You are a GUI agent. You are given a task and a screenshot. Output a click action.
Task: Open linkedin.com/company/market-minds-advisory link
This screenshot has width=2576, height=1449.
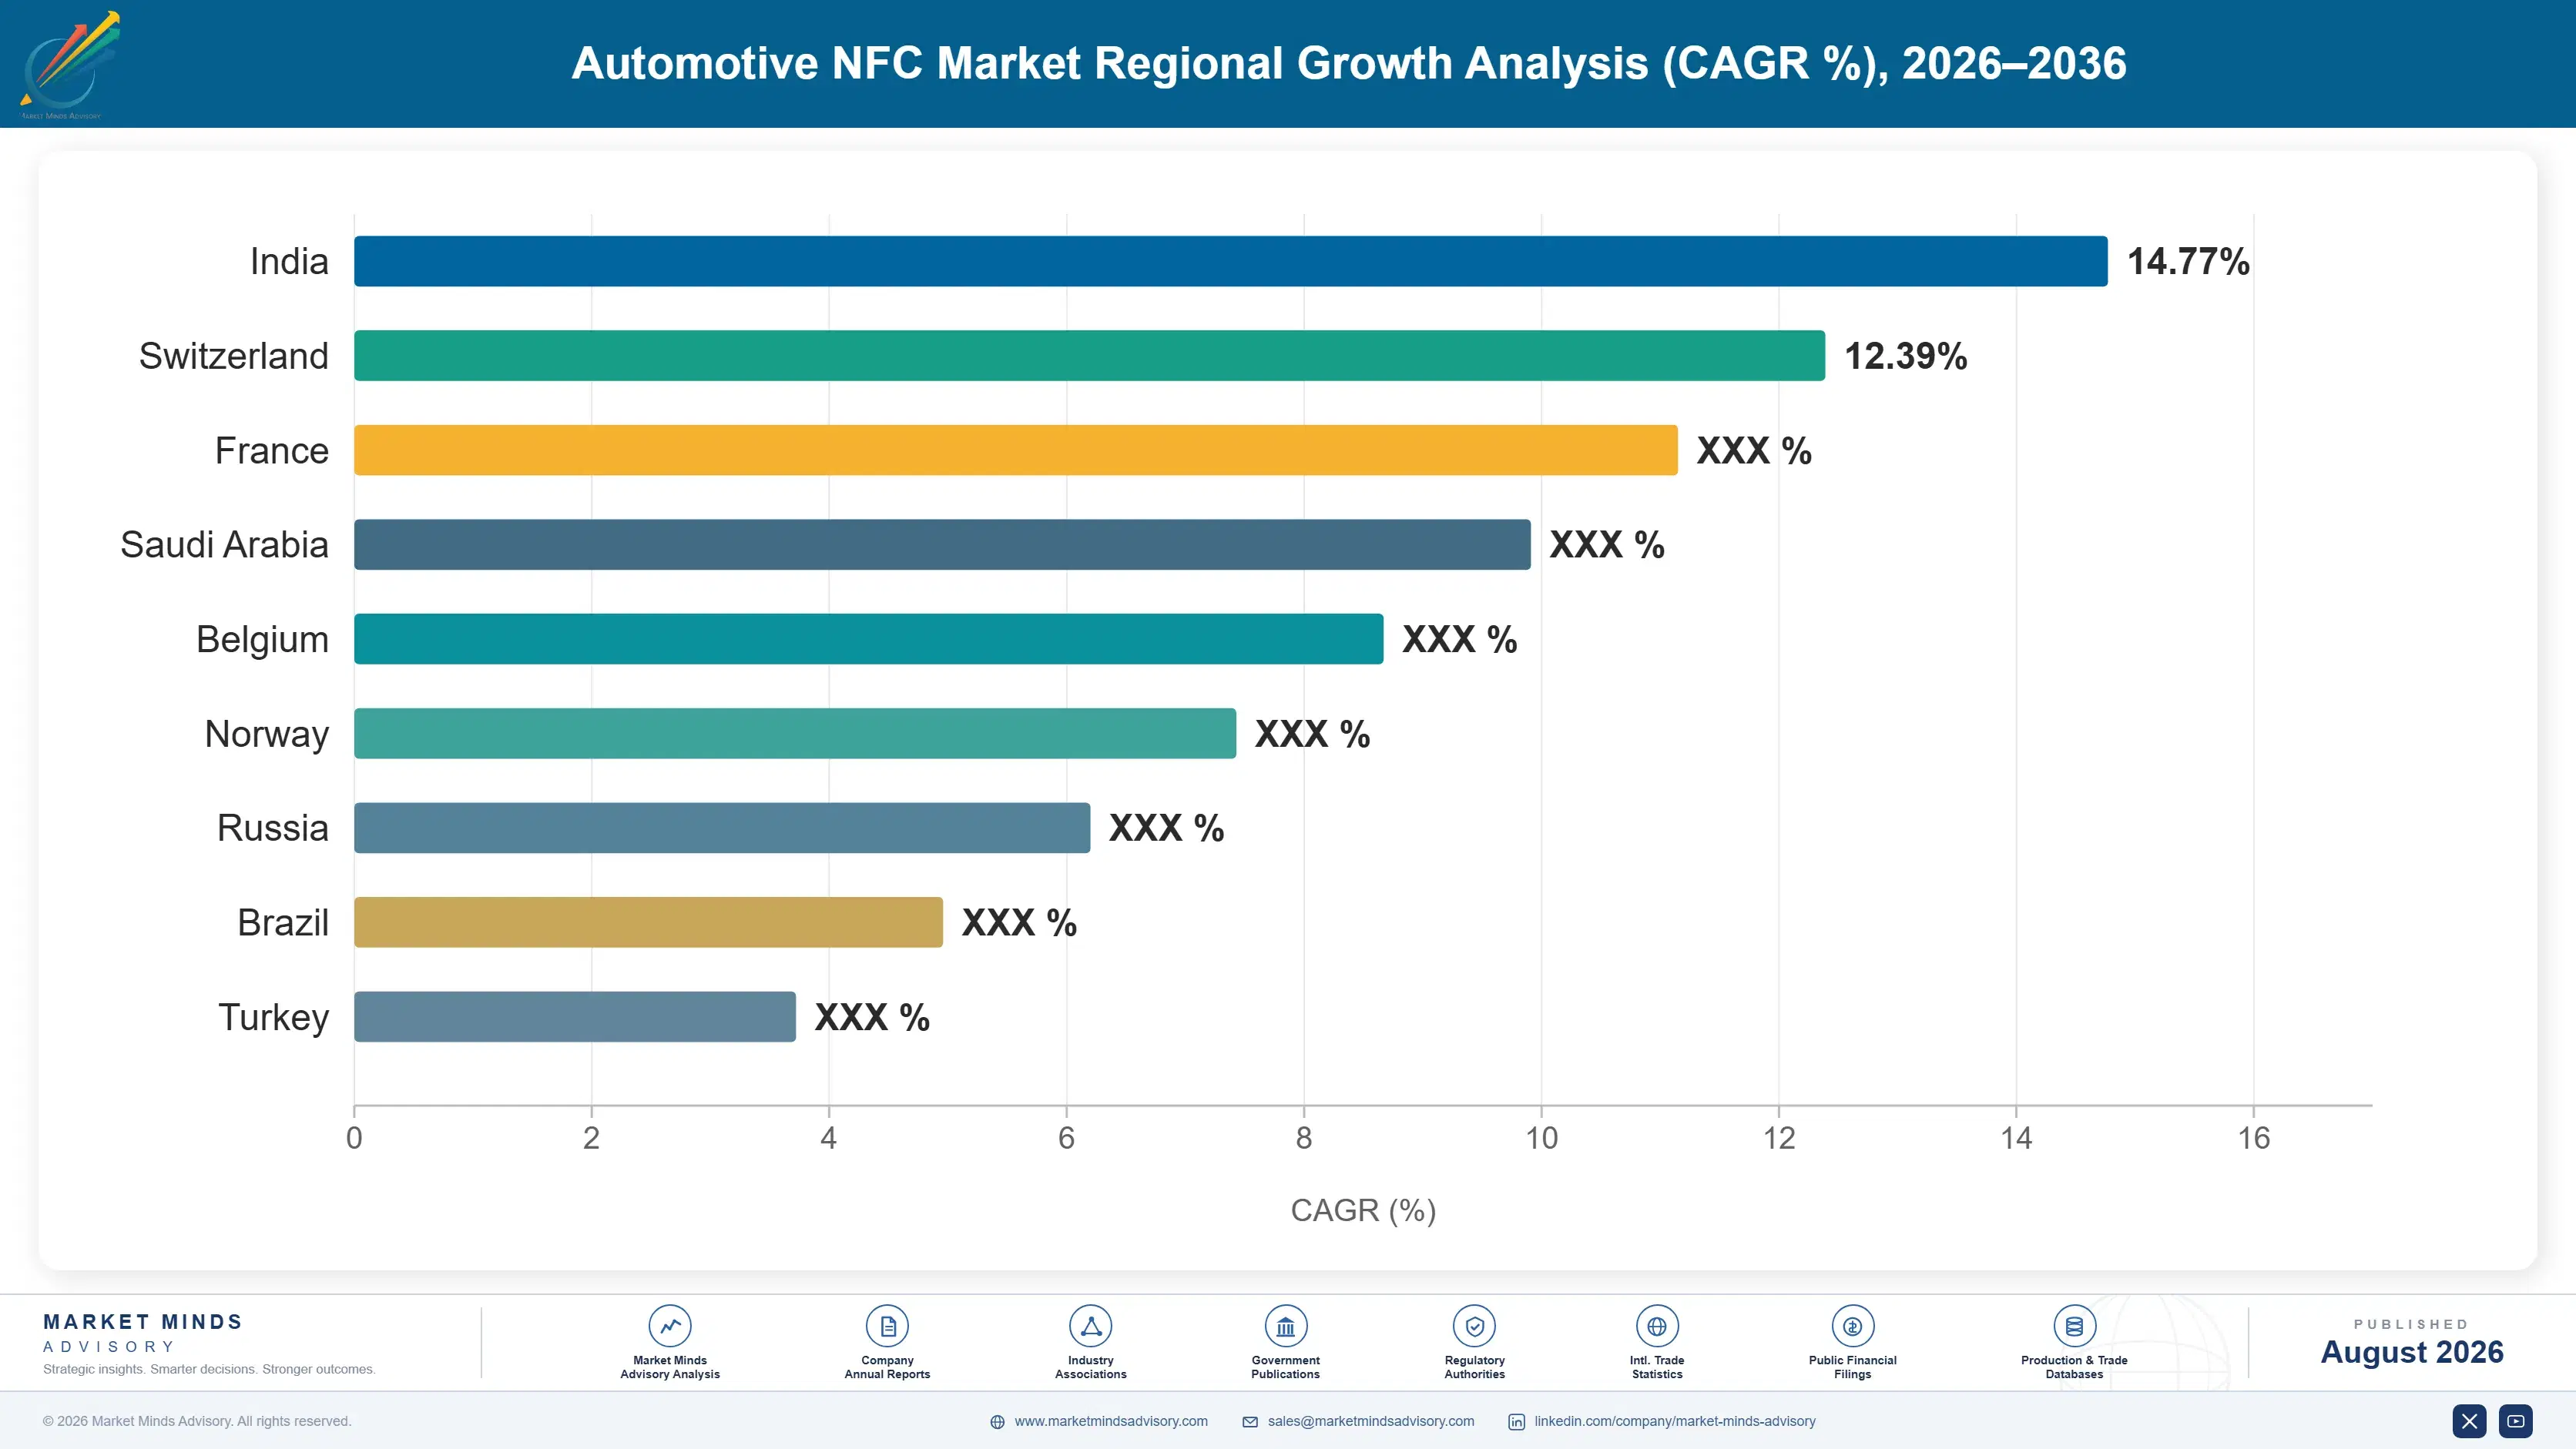[1675, 1421]
